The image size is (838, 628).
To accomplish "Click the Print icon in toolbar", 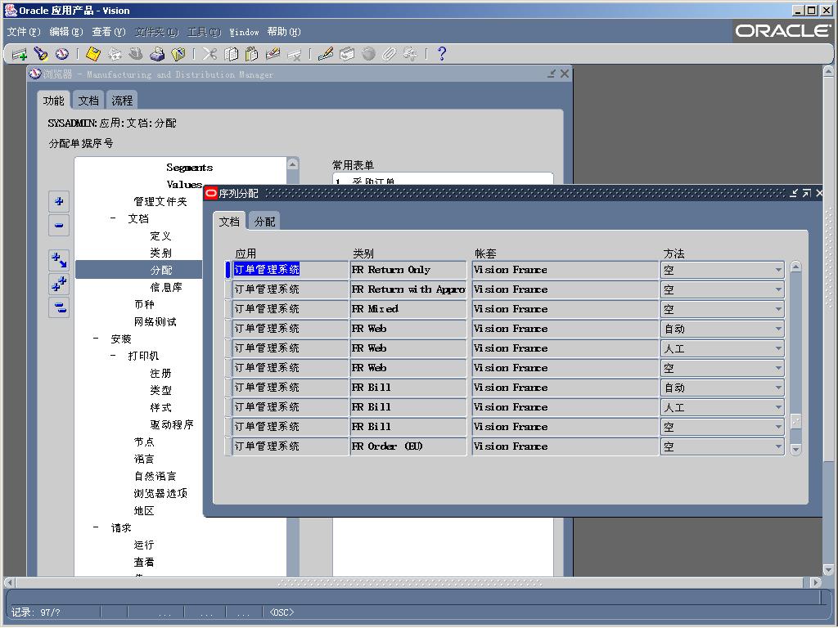I will click(157, 54).
